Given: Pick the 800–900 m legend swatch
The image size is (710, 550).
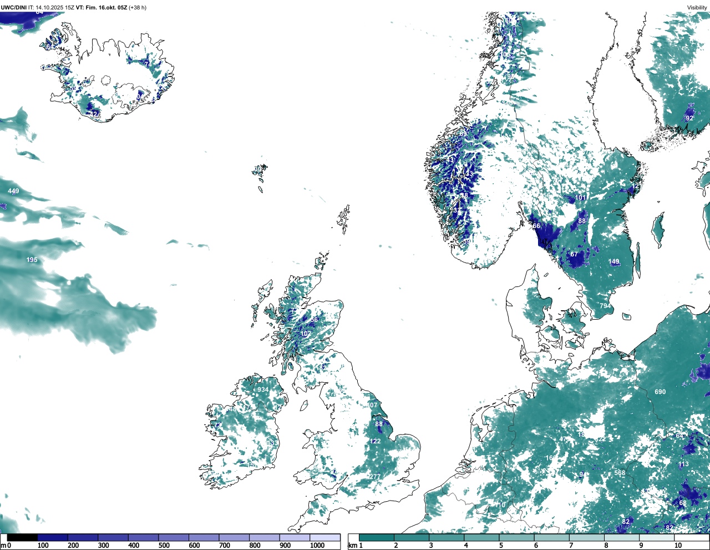Looking at the screenshot, I should (265, 538).
